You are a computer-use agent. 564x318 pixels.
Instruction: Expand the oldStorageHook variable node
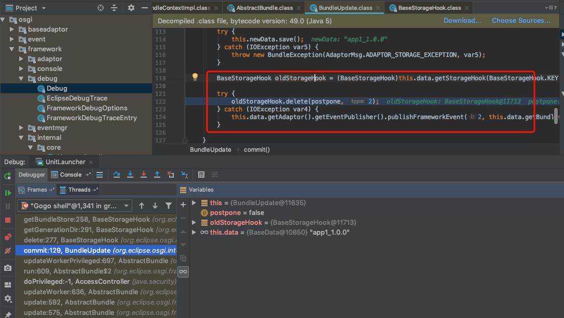pos(194,223)
